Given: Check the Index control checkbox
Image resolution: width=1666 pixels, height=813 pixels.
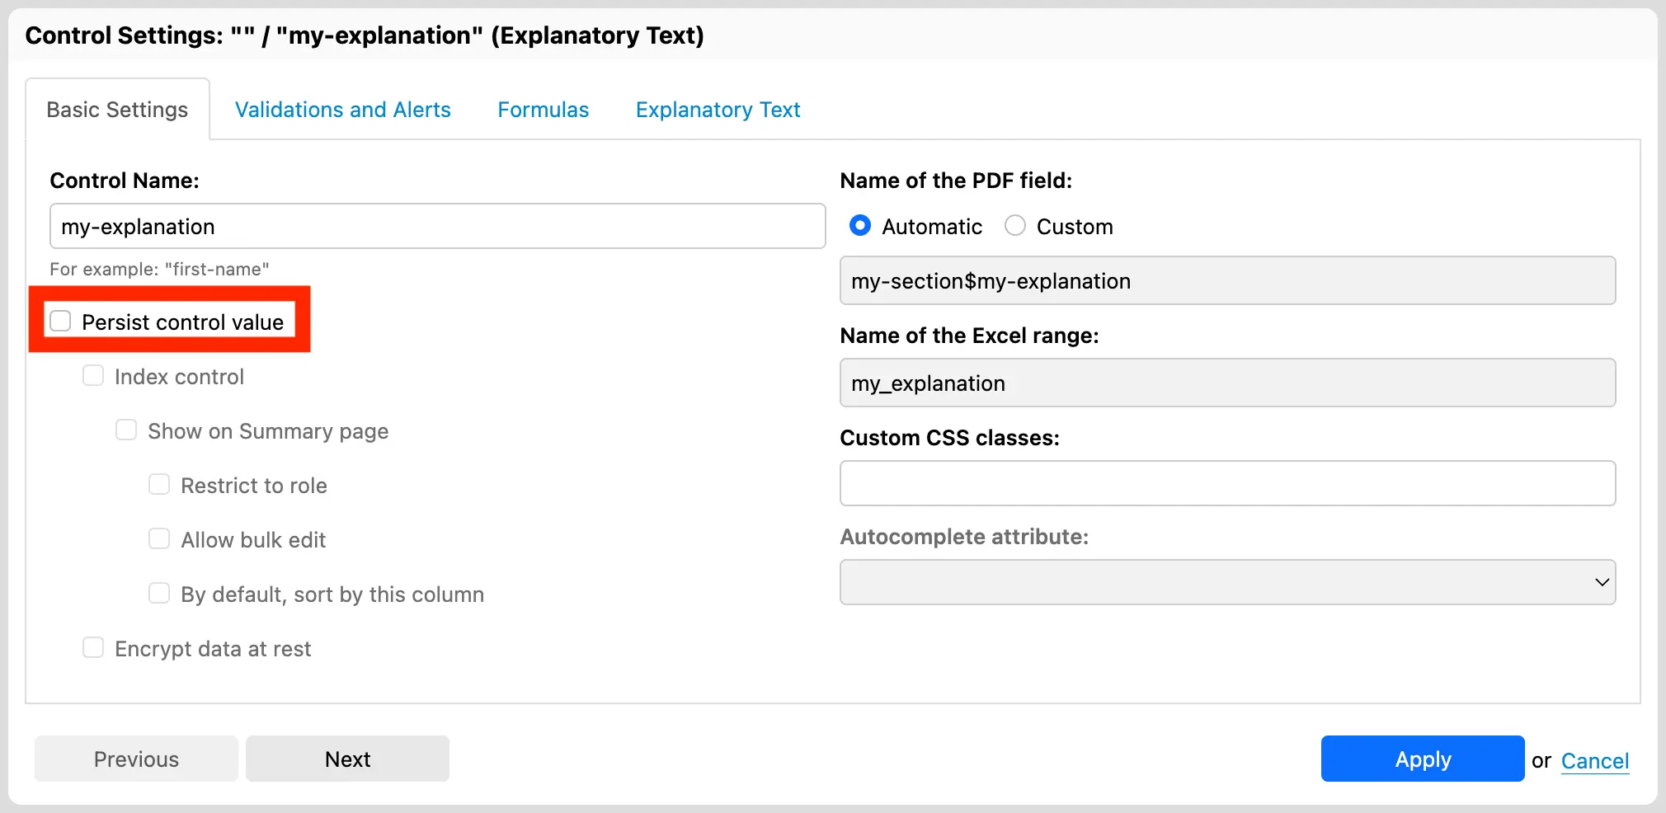Looking at the screenshot, I should (93, 376).
